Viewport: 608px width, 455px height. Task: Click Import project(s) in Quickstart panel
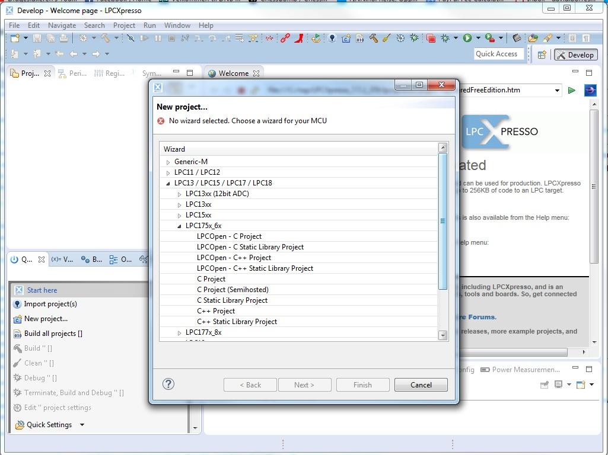point(50,304)
